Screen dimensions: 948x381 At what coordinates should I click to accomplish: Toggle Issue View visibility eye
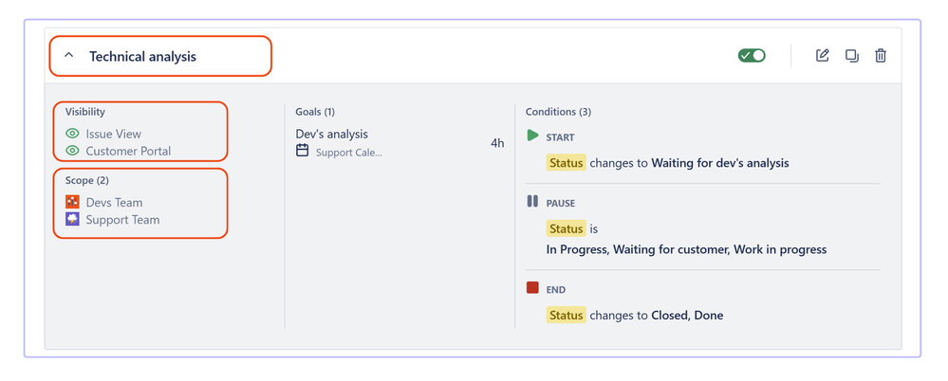(x=72, y=134)
